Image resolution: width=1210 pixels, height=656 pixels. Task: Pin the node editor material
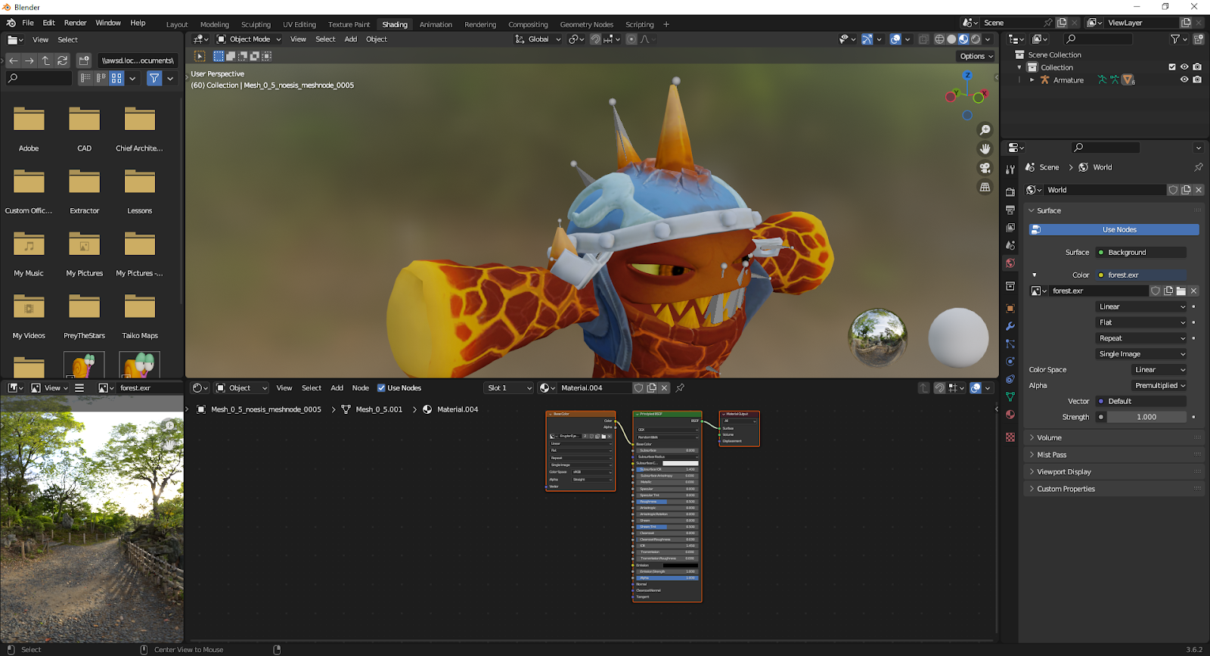tap(680, 388)
